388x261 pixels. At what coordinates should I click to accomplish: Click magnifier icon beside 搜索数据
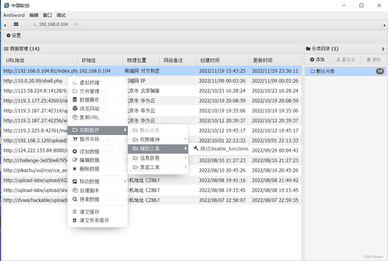pyautogui.click(x=75, y=199)
